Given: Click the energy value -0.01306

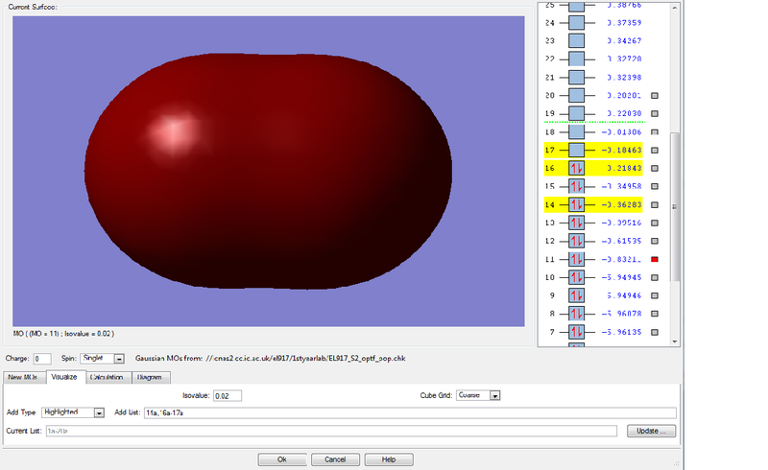Looking at the screenshot, I should pos(621,131).
